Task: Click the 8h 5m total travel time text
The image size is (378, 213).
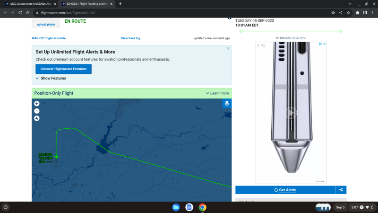Action: (x=291, y=38)
